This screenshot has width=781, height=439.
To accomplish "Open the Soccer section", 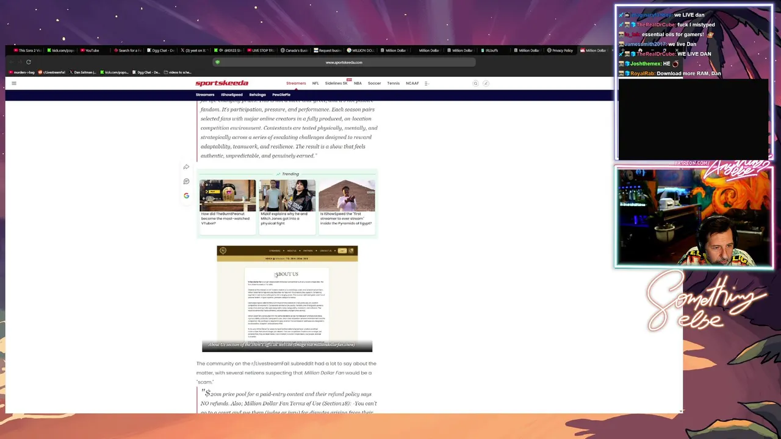I will pos(374,84).
